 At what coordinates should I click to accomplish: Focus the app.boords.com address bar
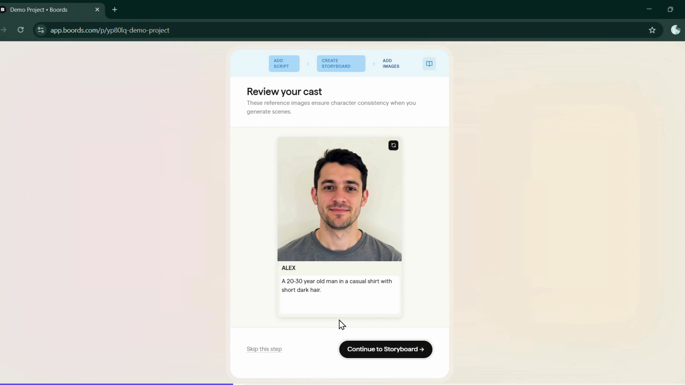click(110, 30)
